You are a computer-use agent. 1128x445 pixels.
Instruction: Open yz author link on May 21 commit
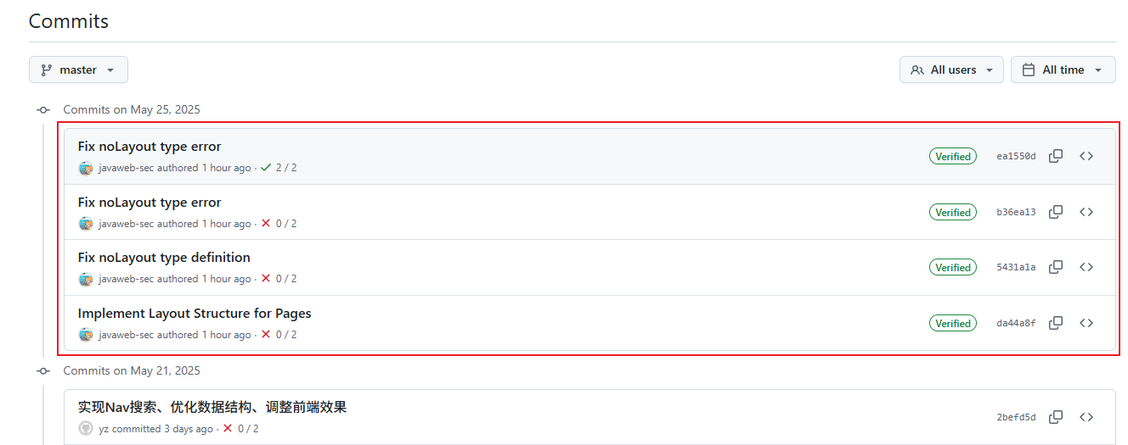(x=104, y=429)
